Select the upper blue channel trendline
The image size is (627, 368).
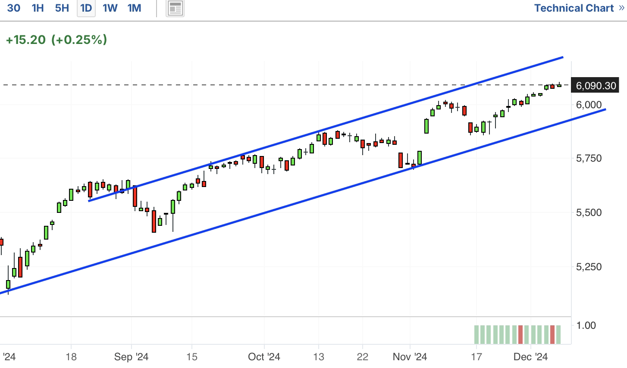(326, 128)
